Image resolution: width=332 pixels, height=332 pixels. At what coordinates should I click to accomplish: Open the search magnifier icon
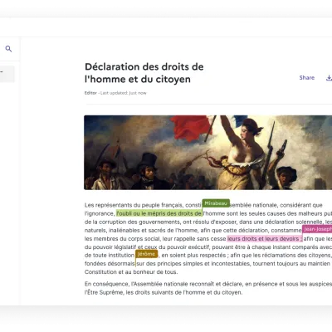pyautogui.click(x=8, y=49)
